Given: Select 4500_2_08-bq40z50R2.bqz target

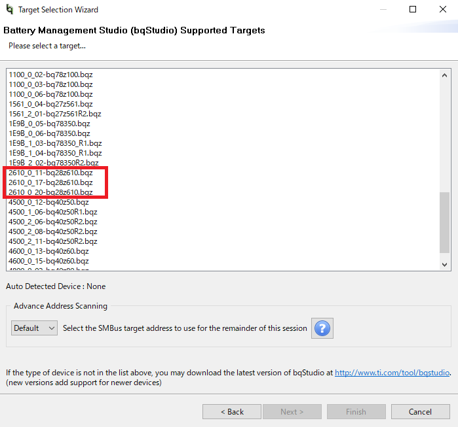Looking at the screenshot, I should point(53,231).
